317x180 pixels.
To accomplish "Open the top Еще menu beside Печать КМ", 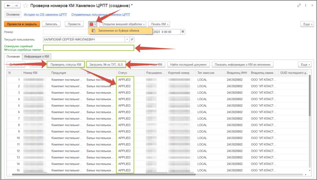I will point(307,24).
